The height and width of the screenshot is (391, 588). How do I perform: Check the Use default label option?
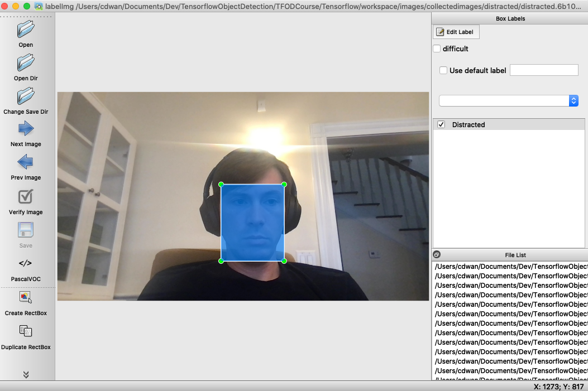(443, 70)
